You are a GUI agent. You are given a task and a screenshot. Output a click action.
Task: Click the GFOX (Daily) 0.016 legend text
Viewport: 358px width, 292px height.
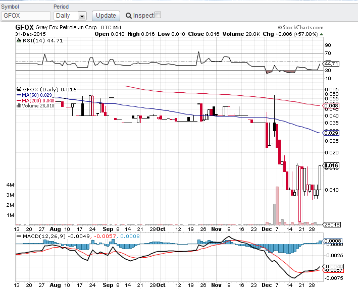click(50, 89)
